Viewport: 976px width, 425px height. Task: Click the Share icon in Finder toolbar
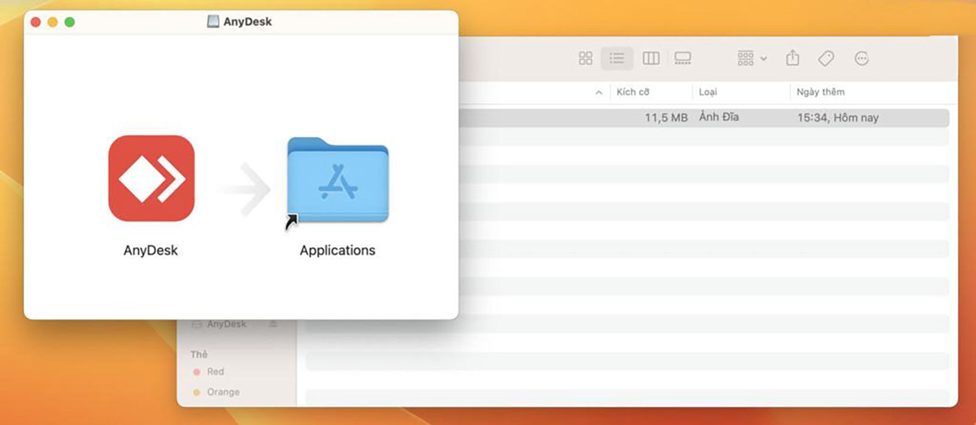[x=792, y=58]
